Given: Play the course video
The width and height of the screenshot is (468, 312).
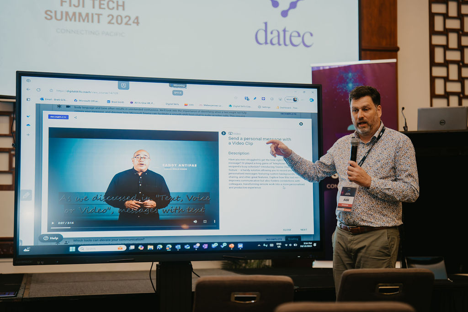Looking at the screenshot, I should pos(53,222).
